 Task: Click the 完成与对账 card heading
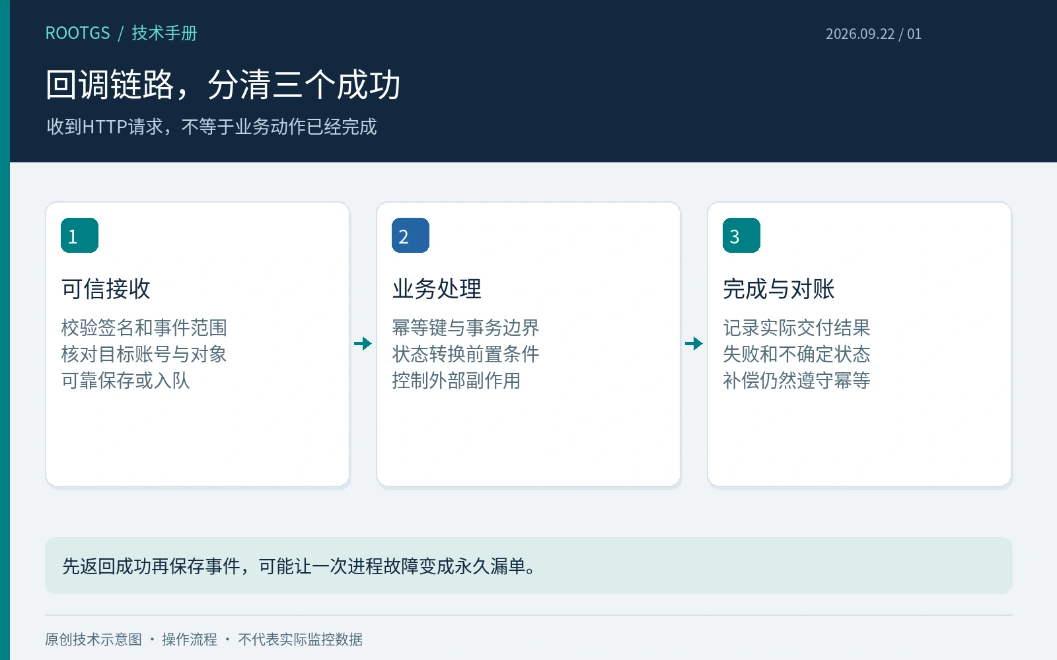coord(779,288)
